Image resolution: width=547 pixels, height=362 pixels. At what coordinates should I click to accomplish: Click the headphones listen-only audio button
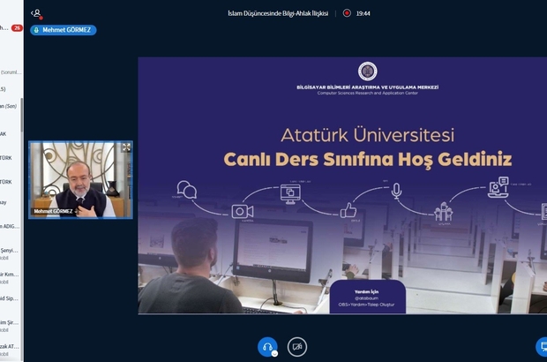tap(267, 347)
